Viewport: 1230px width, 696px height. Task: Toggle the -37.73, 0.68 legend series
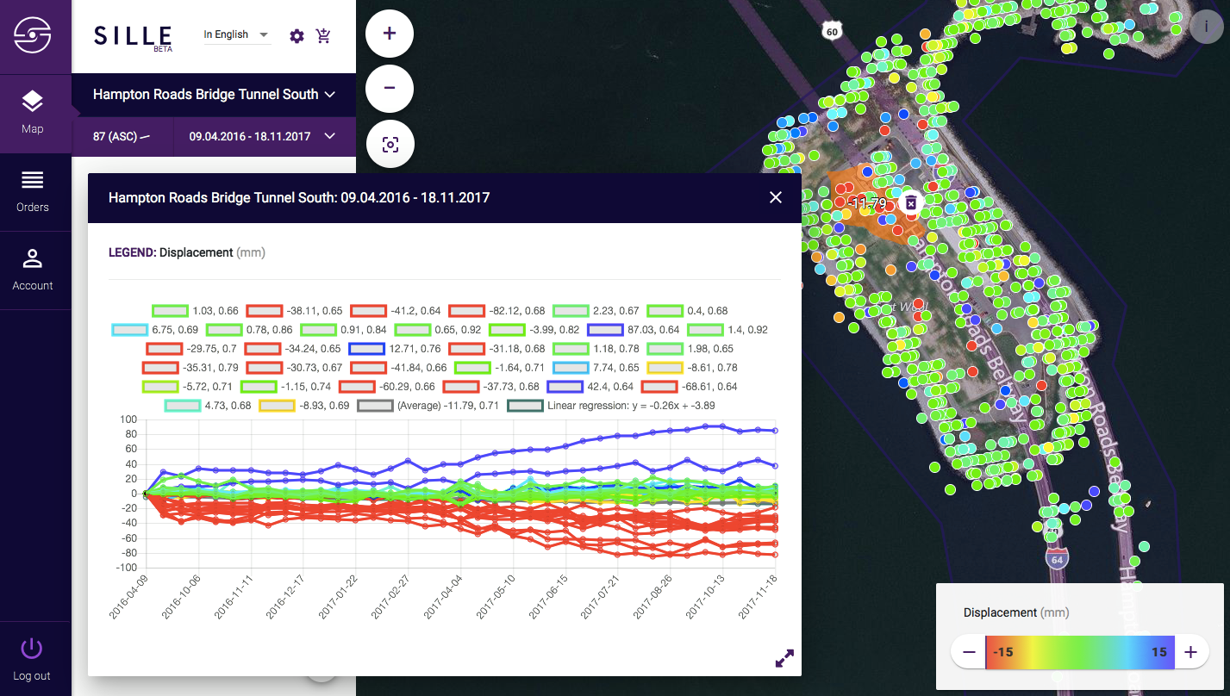point(490,387)
